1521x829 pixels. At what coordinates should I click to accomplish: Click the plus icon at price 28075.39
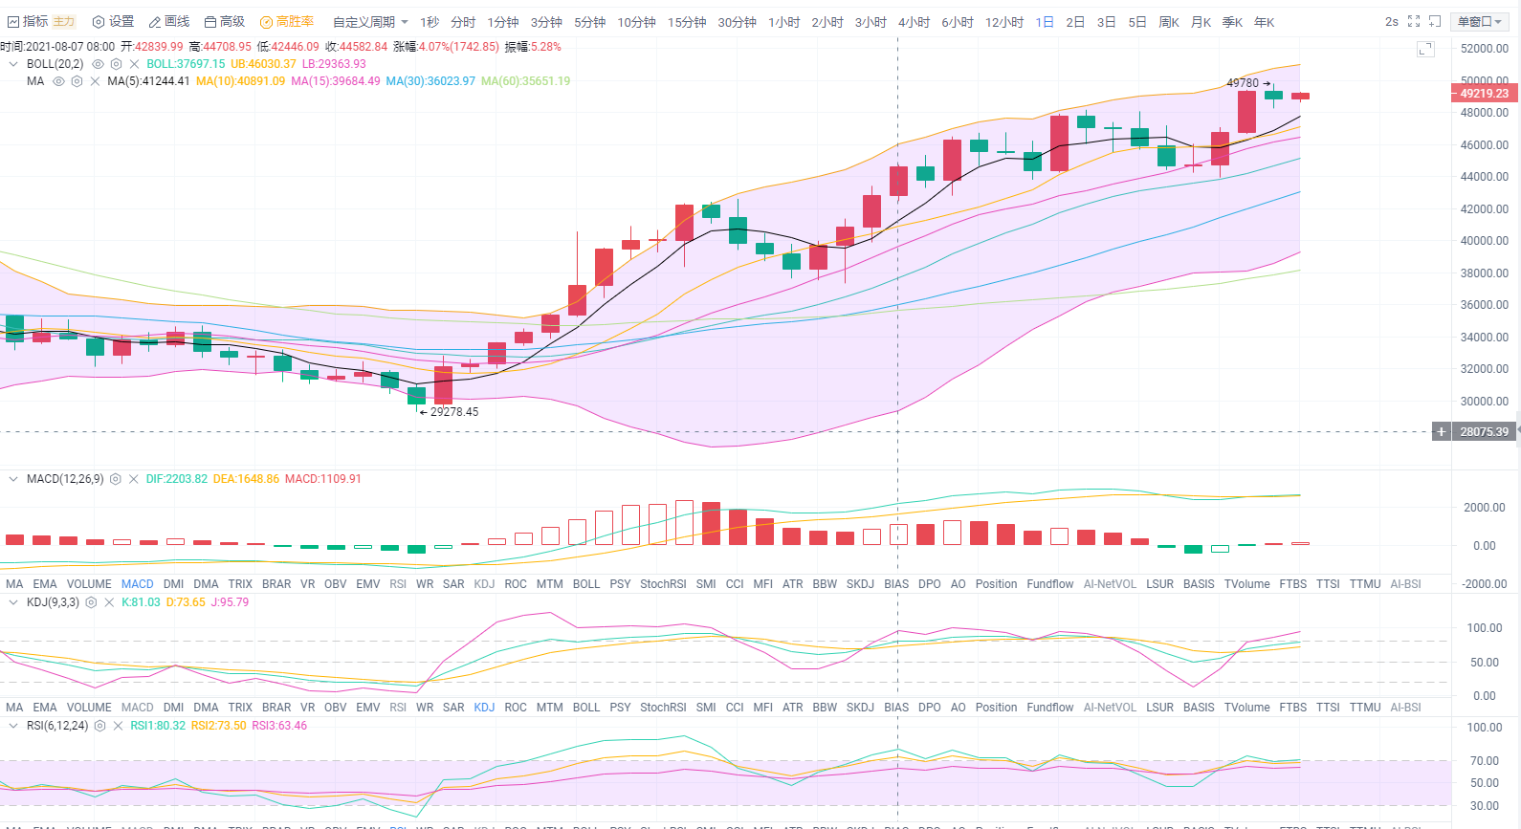[x=1442, y=431]
